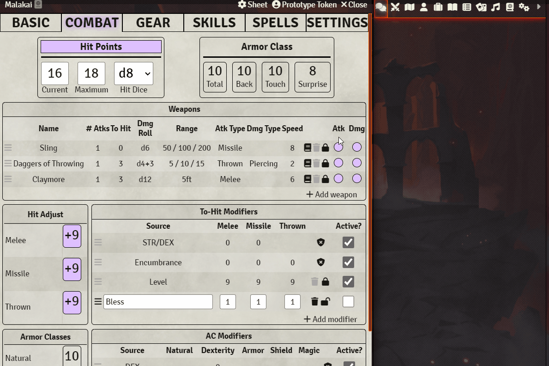Click the Bless source name field
The image size is (549, 366).
click(158, 301)
